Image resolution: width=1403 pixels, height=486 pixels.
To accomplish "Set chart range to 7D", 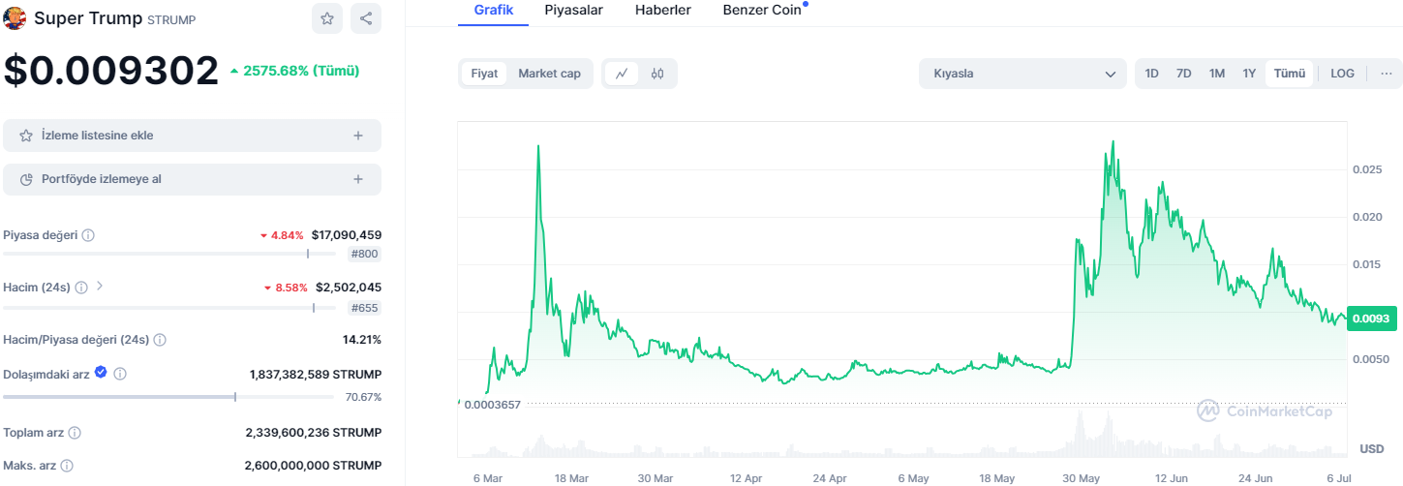I will [1183, 74].
